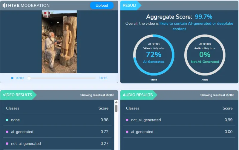The width and height of the screenshot is (239, 150).
Task: Click the Upload button
Action: pos(102,5)
